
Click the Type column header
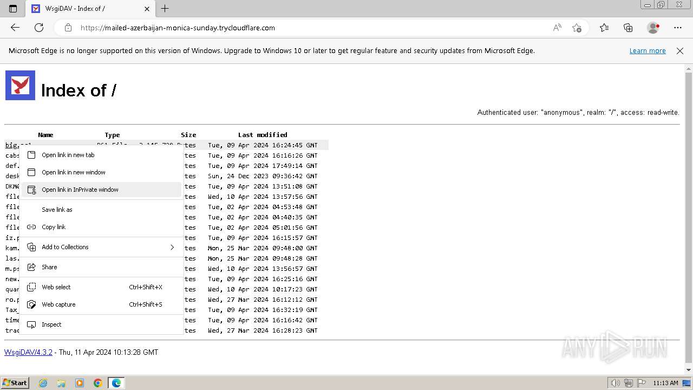pos(112,135)
